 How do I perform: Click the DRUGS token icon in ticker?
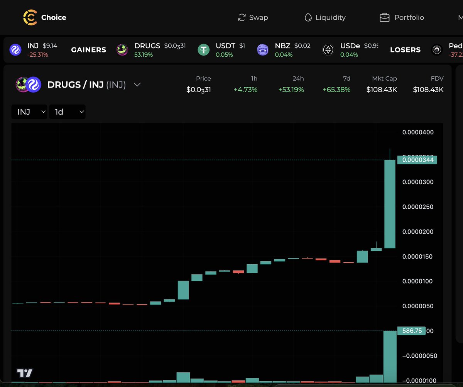[x=123, y=50]
